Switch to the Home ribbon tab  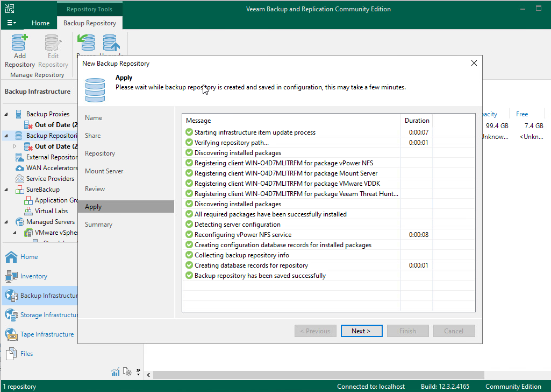point(40,23)
